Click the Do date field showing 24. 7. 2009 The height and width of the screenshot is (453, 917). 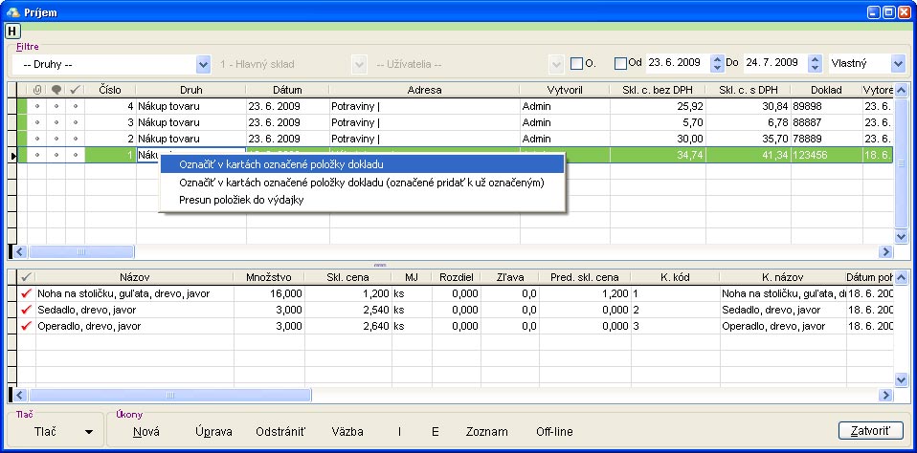point(773,64)
